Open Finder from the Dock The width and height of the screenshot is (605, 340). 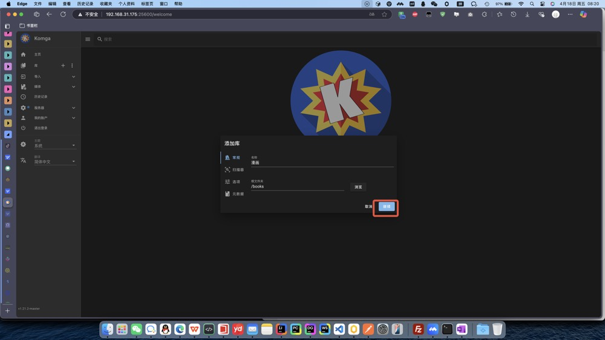(108, 329)
